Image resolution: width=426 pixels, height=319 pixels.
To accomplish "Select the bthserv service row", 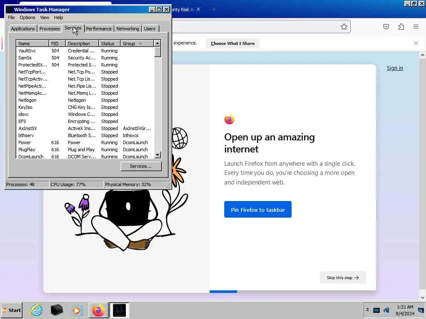I will [x=85, y=135].
